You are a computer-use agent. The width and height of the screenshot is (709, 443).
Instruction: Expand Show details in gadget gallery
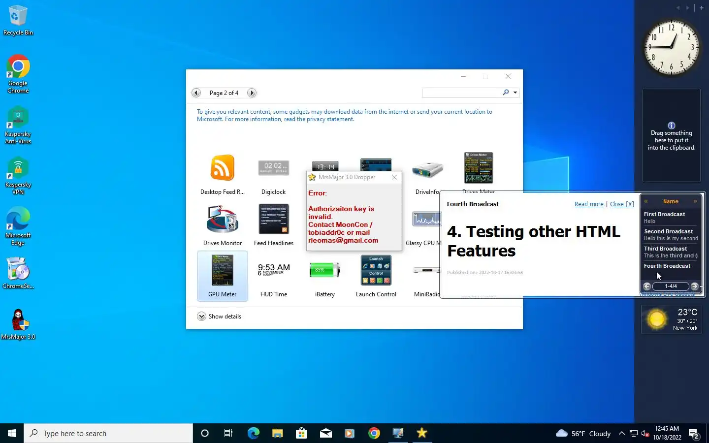point(219,316)
